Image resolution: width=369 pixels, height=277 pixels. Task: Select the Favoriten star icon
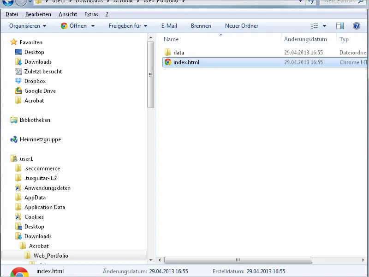coord(14,42)
